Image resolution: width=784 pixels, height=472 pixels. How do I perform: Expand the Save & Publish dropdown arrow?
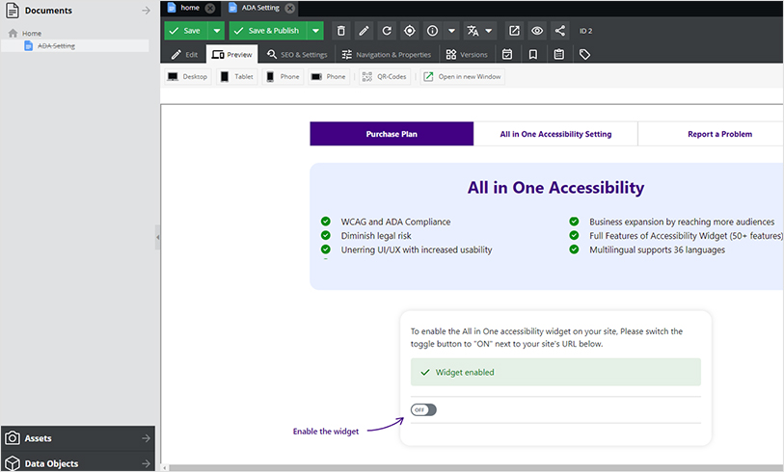pos(315,31)
